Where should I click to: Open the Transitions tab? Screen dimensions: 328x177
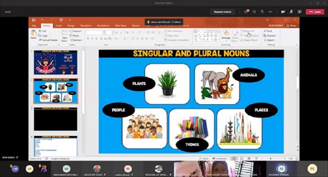(86, 26)
